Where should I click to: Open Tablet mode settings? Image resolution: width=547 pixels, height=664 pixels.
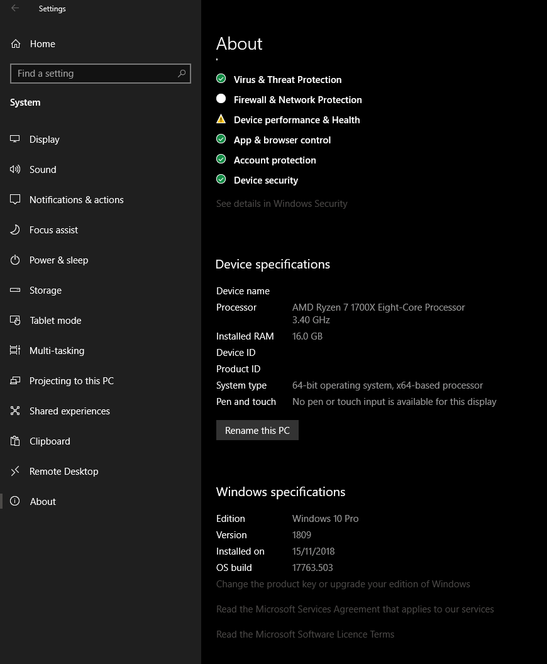click(101, 321)
